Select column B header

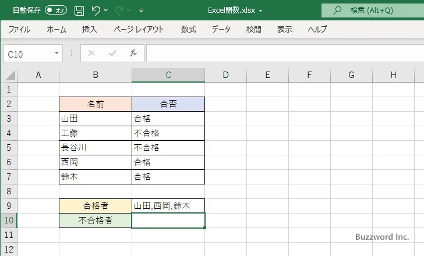(96, 75)
